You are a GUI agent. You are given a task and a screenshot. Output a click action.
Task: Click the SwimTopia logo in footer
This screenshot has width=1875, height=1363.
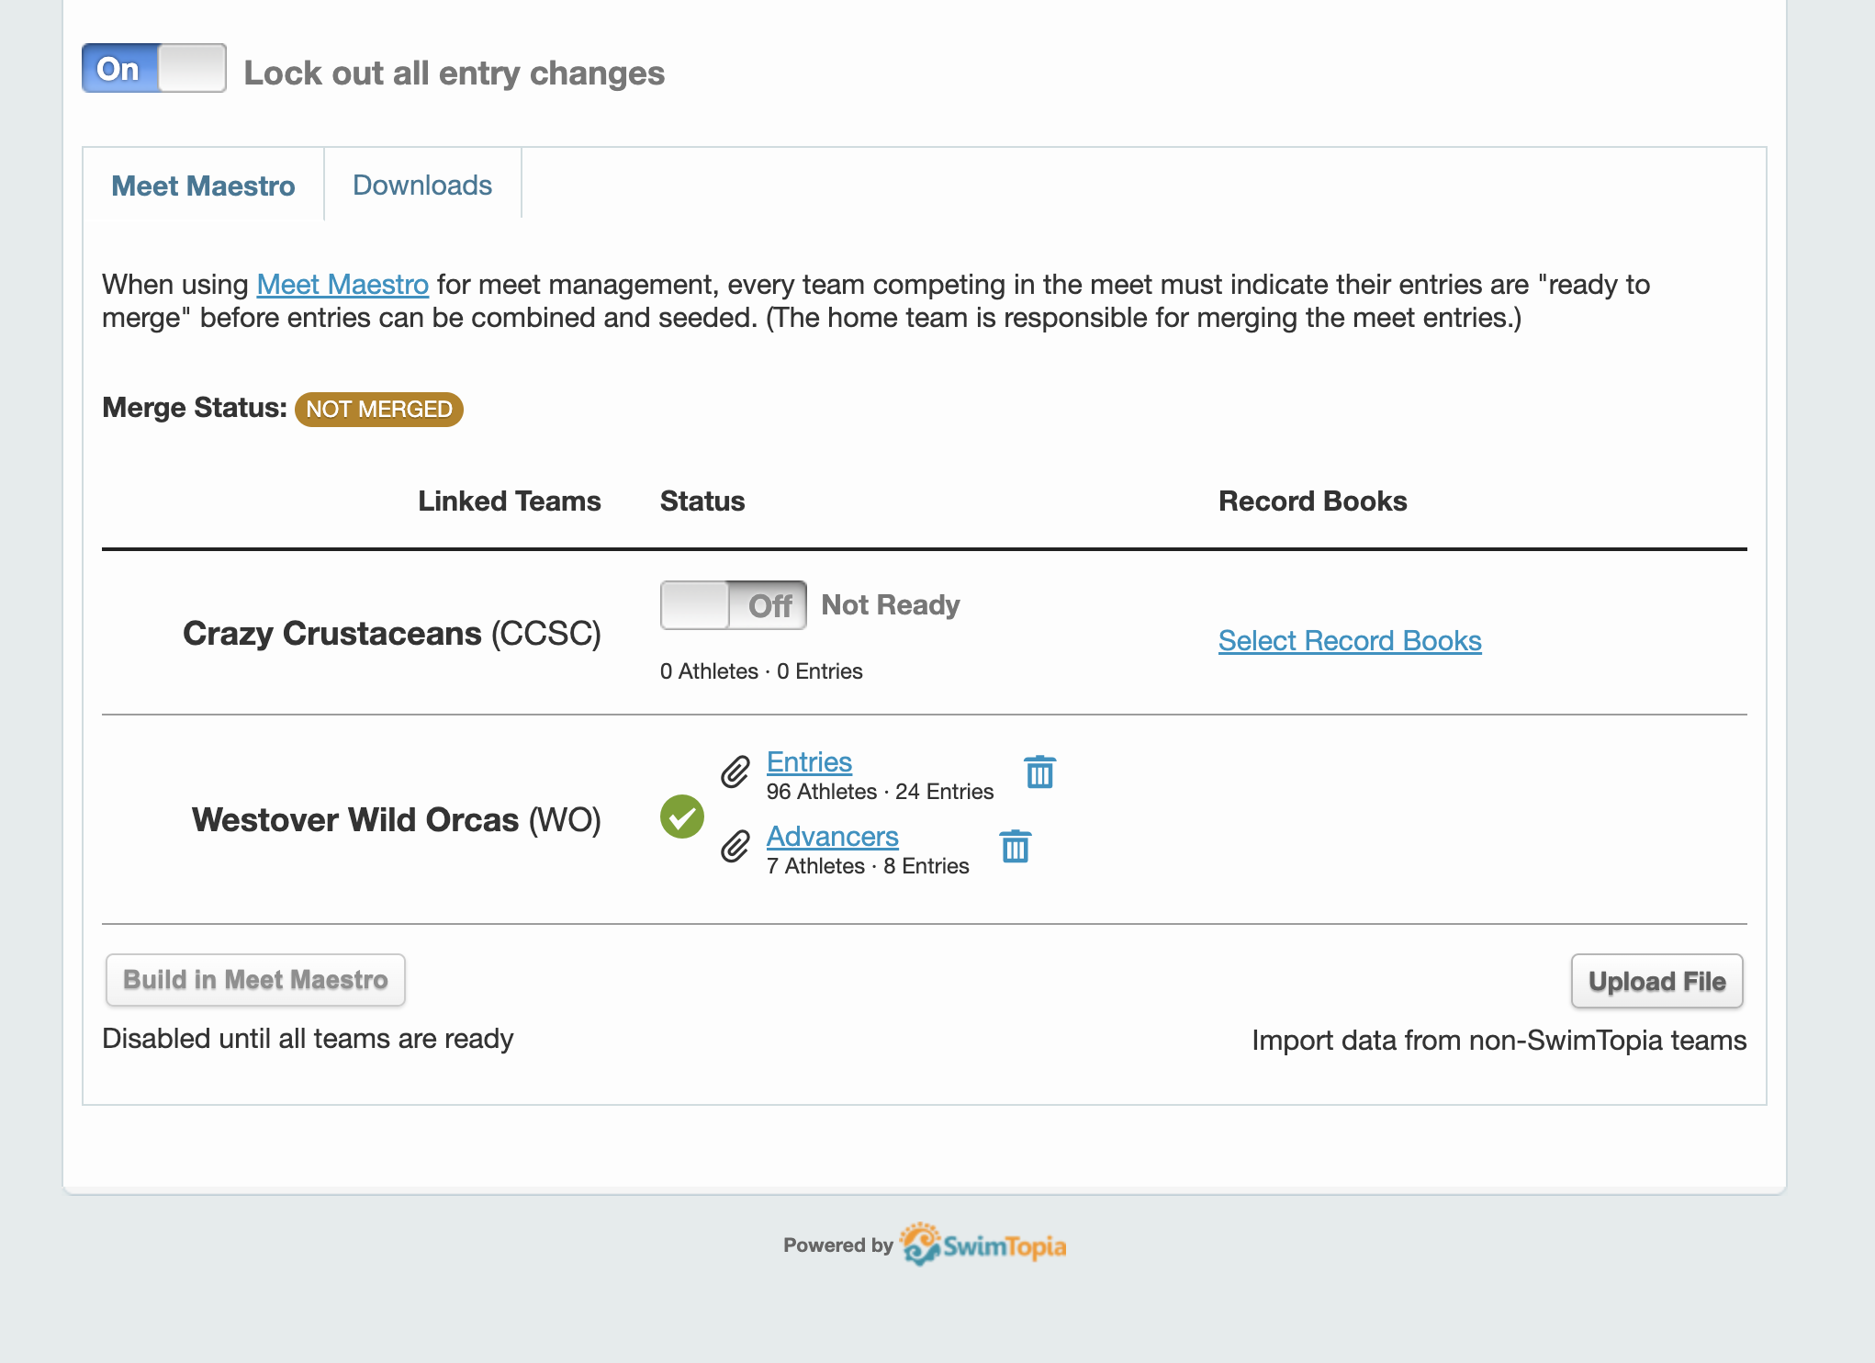pyautogui.click(x=983, y=1245)
